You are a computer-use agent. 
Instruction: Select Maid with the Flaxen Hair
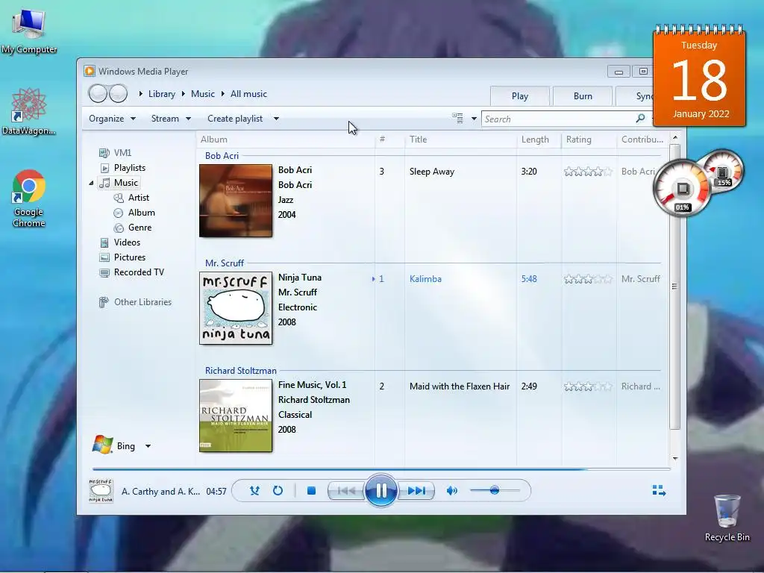[x=460, y=386]
